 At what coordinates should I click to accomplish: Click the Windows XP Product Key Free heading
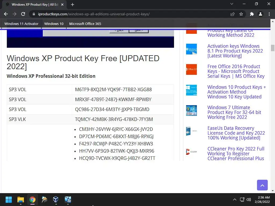[x=83, y=62]
